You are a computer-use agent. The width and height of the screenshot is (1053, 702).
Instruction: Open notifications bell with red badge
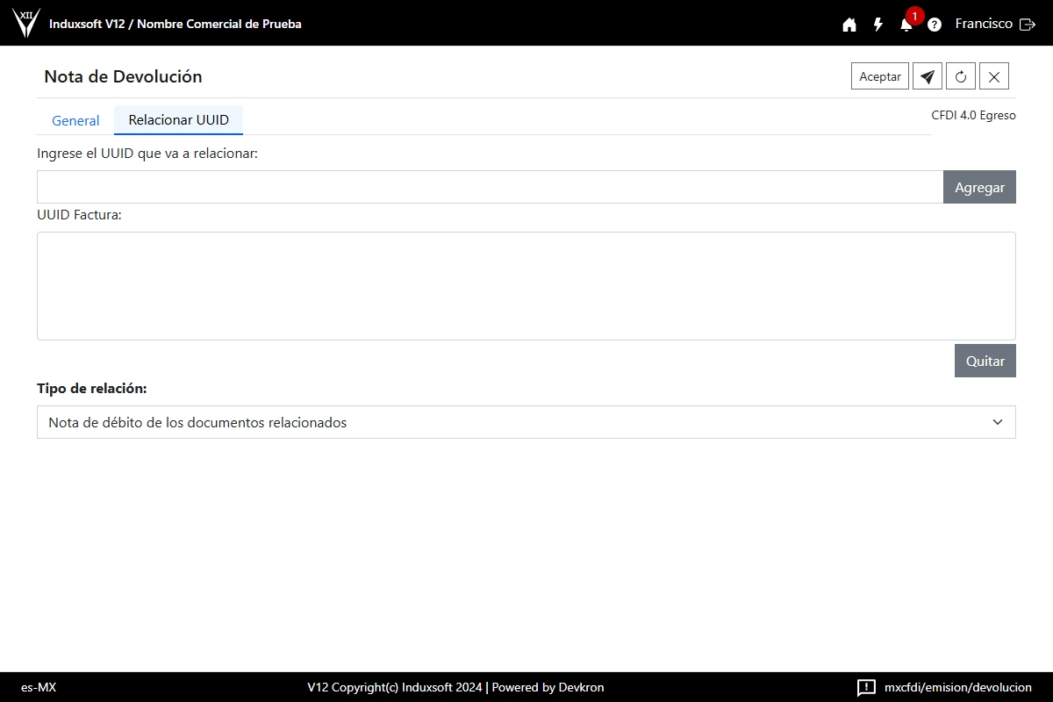click(906, 25)
